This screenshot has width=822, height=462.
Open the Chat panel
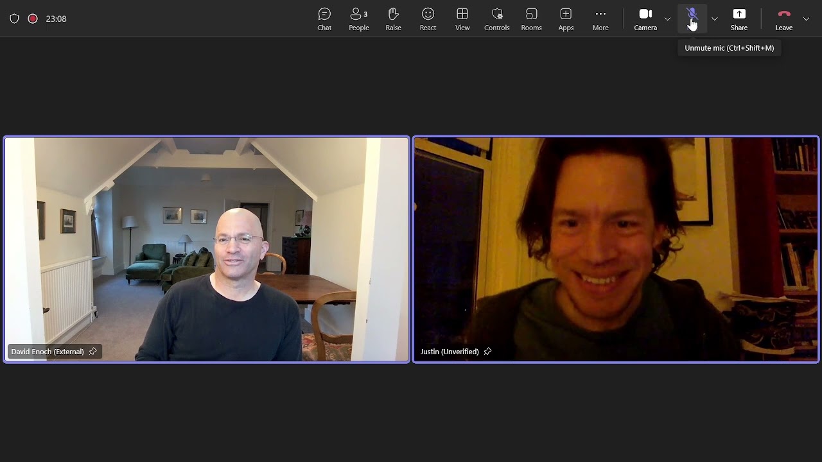pyautogui.click(x=324, y=19)
